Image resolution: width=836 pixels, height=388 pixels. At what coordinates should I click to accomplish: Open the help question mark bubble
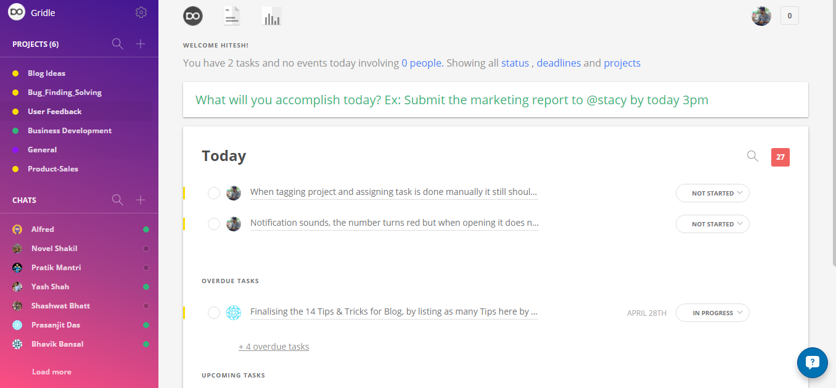(812, 363)
